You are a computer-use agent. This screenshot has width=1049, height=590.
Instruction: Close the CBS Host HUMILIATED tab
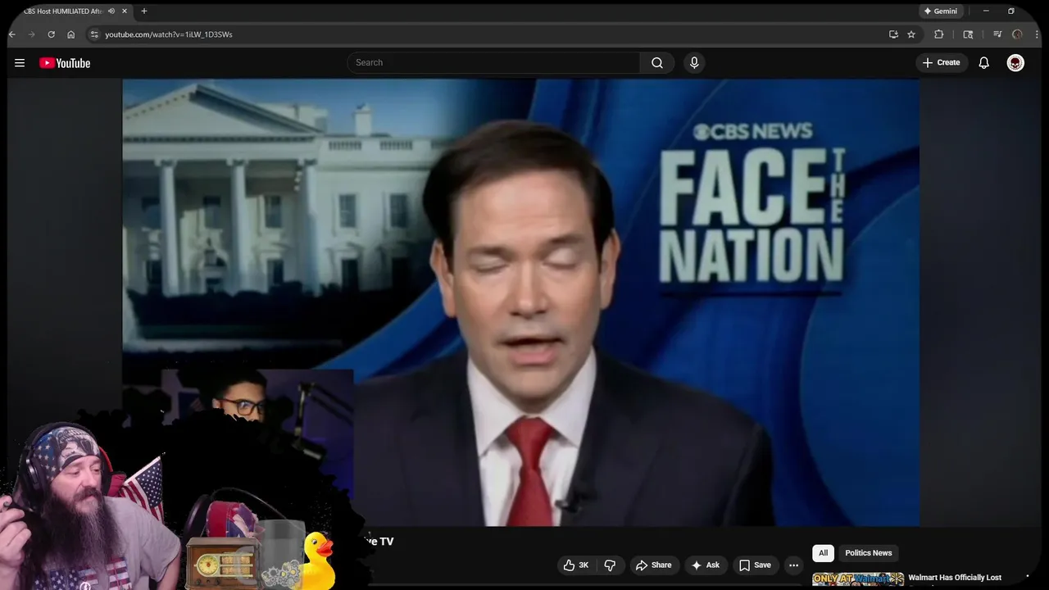click(x=125, y=11)
